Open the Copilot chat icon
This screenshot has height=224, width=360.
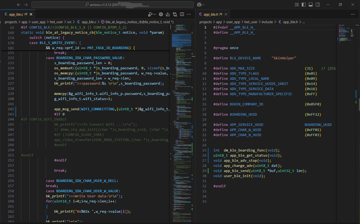[x=199, y=5]
